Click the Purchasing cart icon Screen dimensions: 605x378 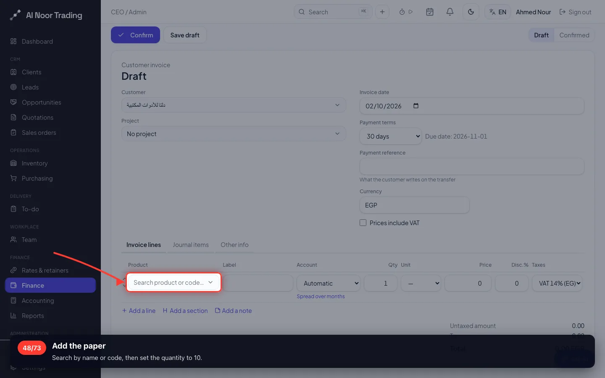(x=13, y=178)
